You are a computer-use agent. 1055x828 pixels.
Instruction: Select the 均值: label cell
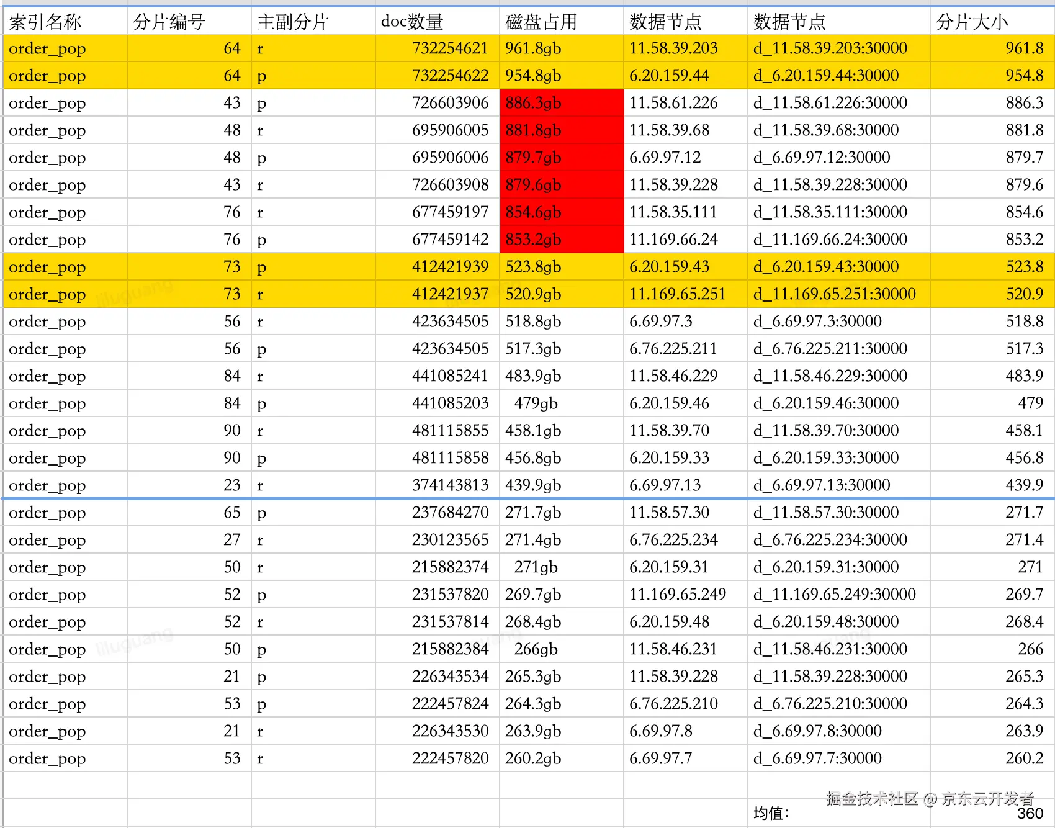coord(839,813)
